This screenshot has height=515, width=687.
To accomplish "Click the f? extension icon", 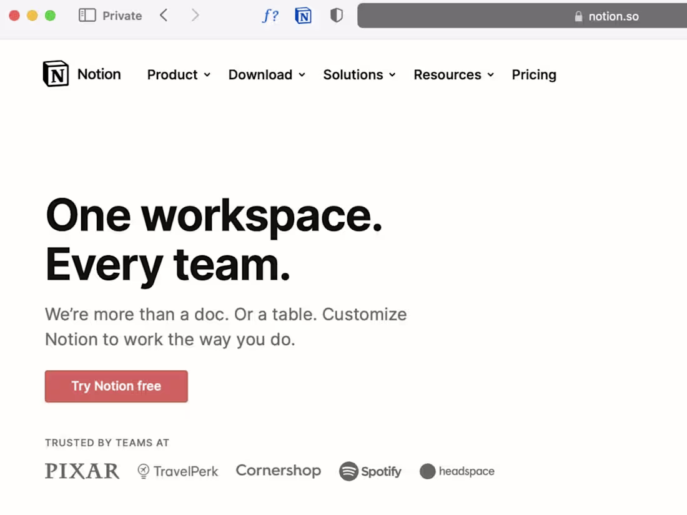I will 270,16.
